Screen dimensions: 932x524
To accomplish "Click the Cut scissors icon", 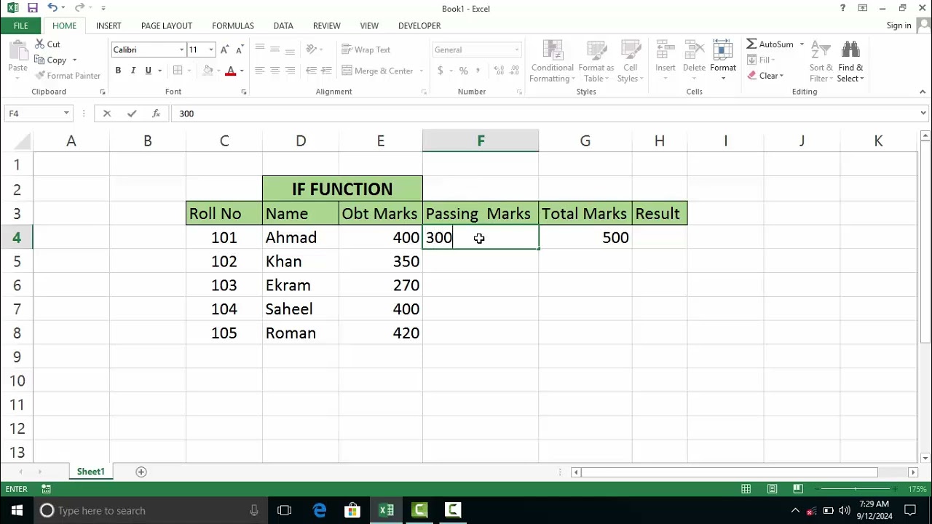I will (39, 44).
